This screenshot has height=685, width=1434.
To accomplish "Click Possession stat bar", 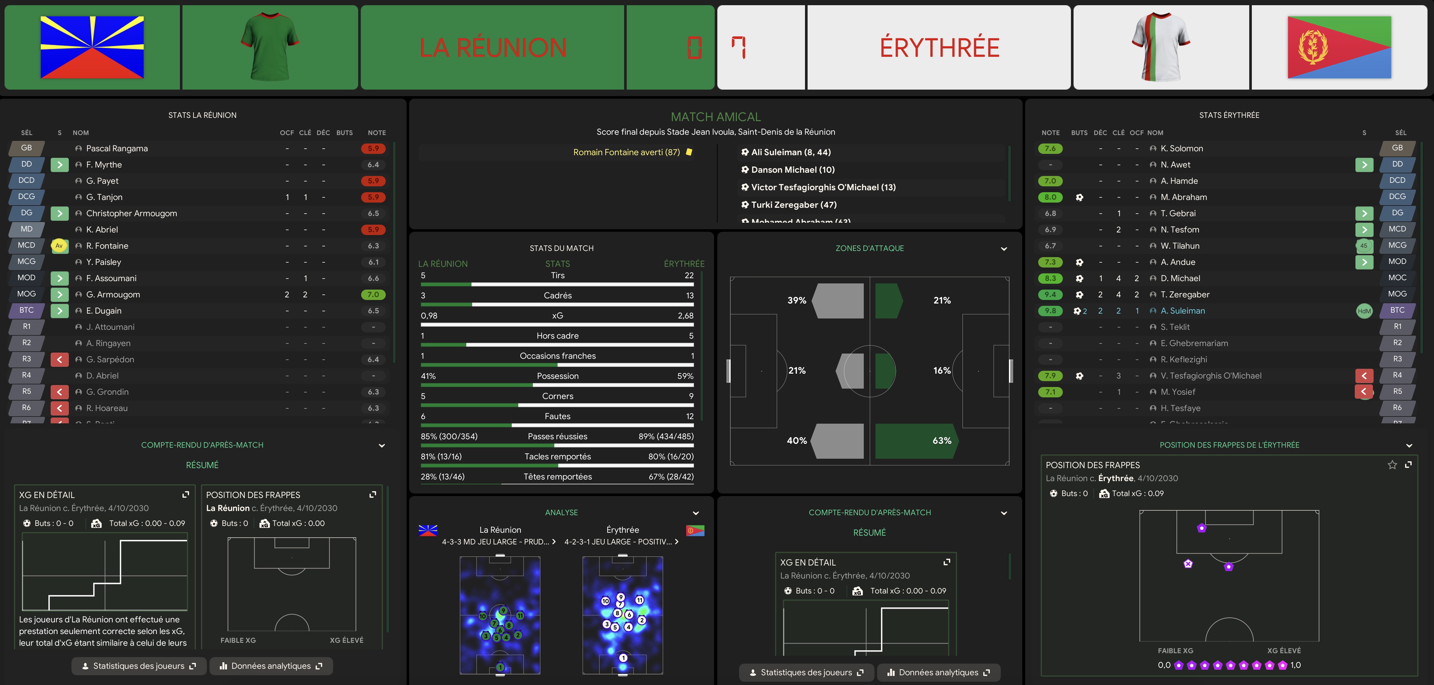I will coord(557,385).
